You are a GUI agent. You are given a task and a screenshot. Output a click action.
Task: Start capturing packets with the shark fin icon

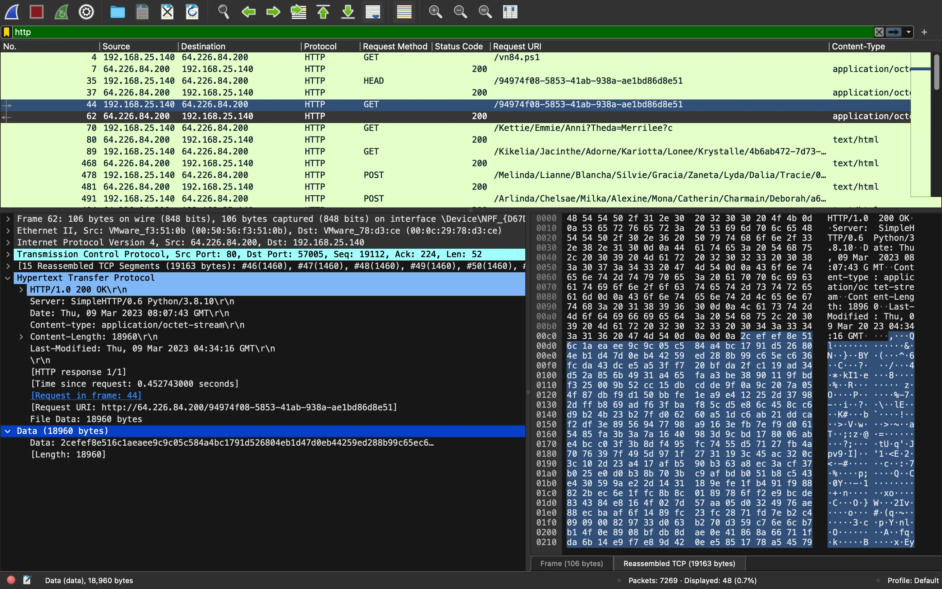12,12
